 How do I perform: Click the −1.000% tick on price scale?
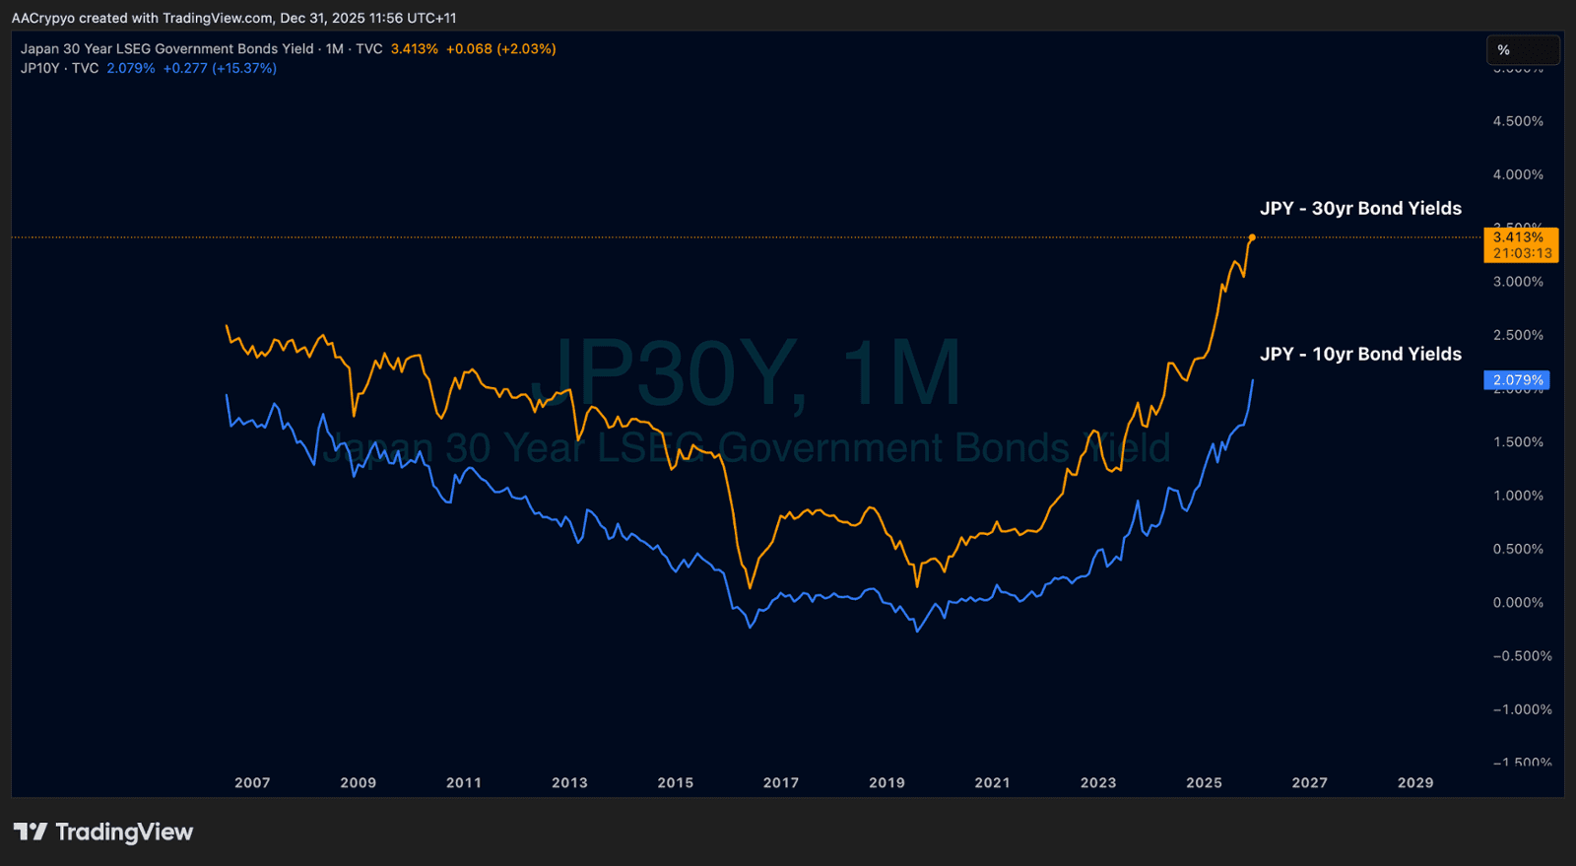point(1522,709)
